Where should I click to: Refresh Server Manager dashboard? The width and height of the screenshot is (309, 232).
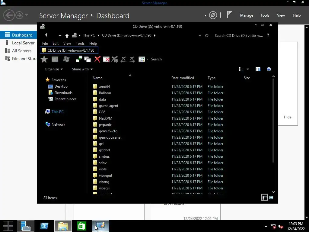pyautogui.click(x=213, y=15)
